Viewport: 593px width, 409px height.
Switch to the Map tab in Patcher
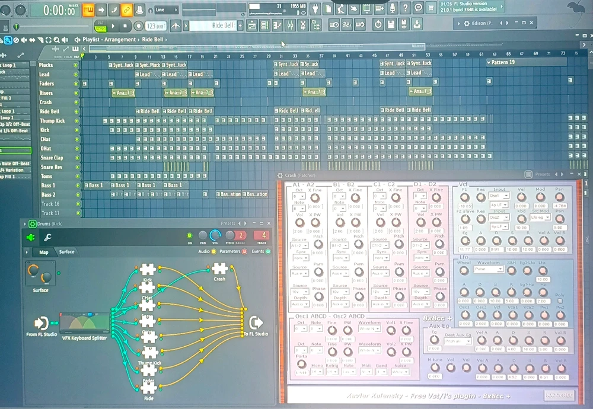click(x=44, y=252)
